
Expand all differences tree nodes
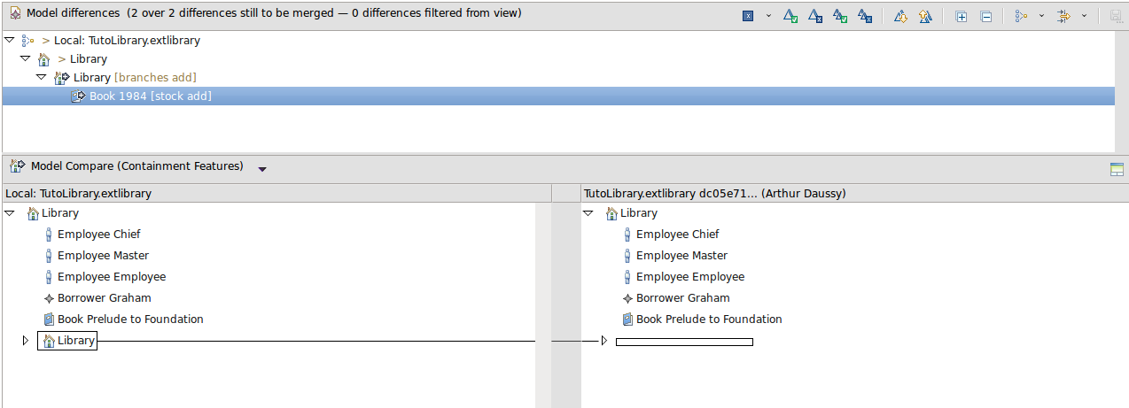962,17
